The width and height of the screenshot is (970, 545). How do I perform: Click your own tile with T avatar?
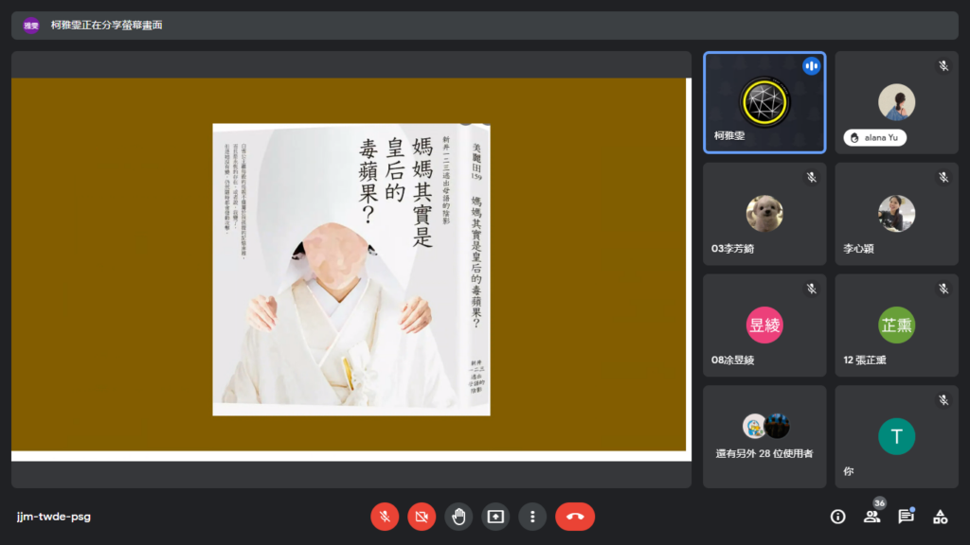(896, 436)
